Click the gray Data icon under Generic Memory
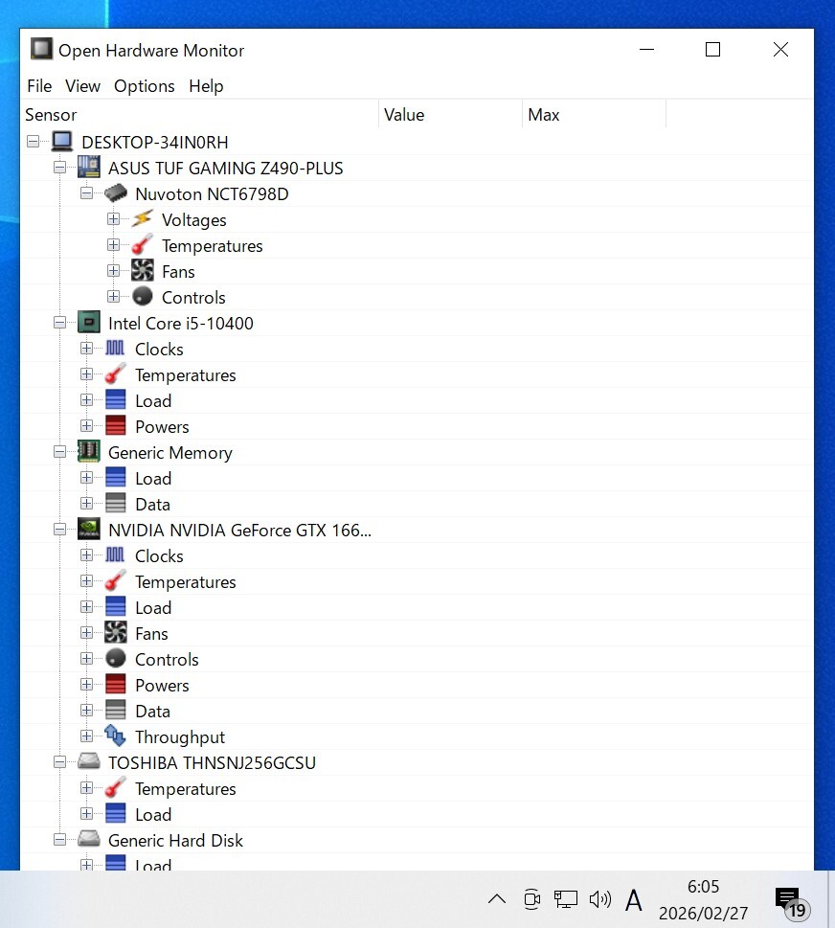The height and width of the screenshot is (928, 835). click(x=116, y=503)
